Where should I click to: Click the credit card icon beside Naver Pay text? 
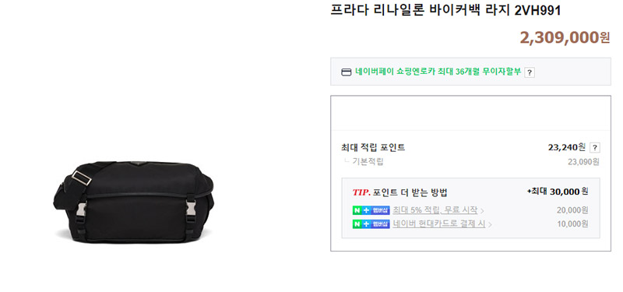tap(347, 72)
